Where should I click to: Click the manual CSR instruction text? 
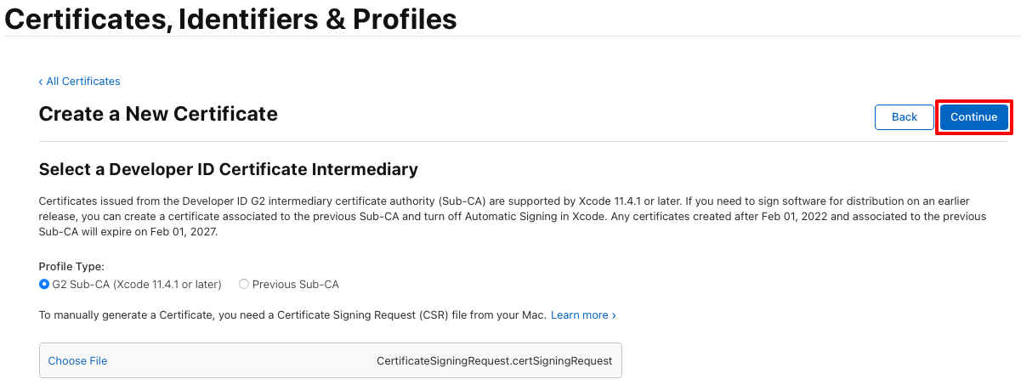tap(292, 315)
